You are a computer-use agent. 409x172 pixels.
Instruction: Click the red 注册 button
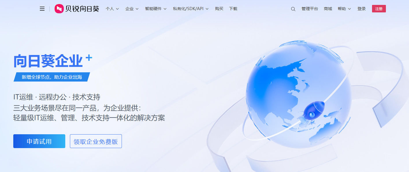pyautogui.click(x=379, y=9)
